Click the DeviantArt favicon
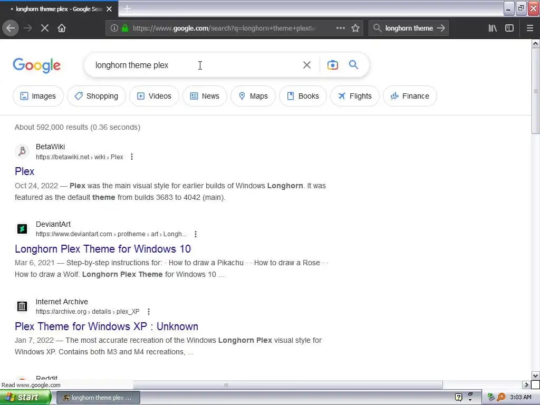The image size is (540, 405). click(x=22, y=229)
